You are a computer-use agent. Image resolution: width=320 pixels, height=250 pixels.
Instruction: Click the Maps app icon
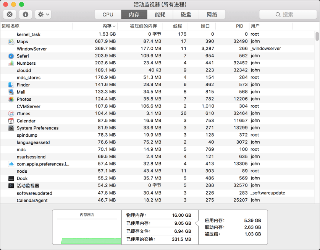tap(11, 42)
